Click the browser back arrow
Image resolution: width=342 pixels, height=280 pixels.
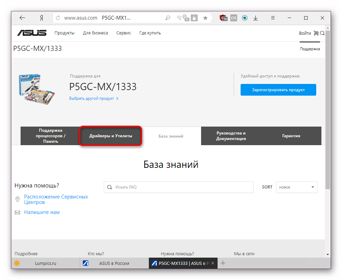point(22,18)
